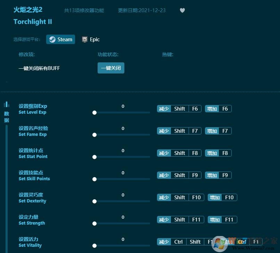Click the Set Dexterity label
The height and width of the screenshot is (253, 280).
(32, 201)
